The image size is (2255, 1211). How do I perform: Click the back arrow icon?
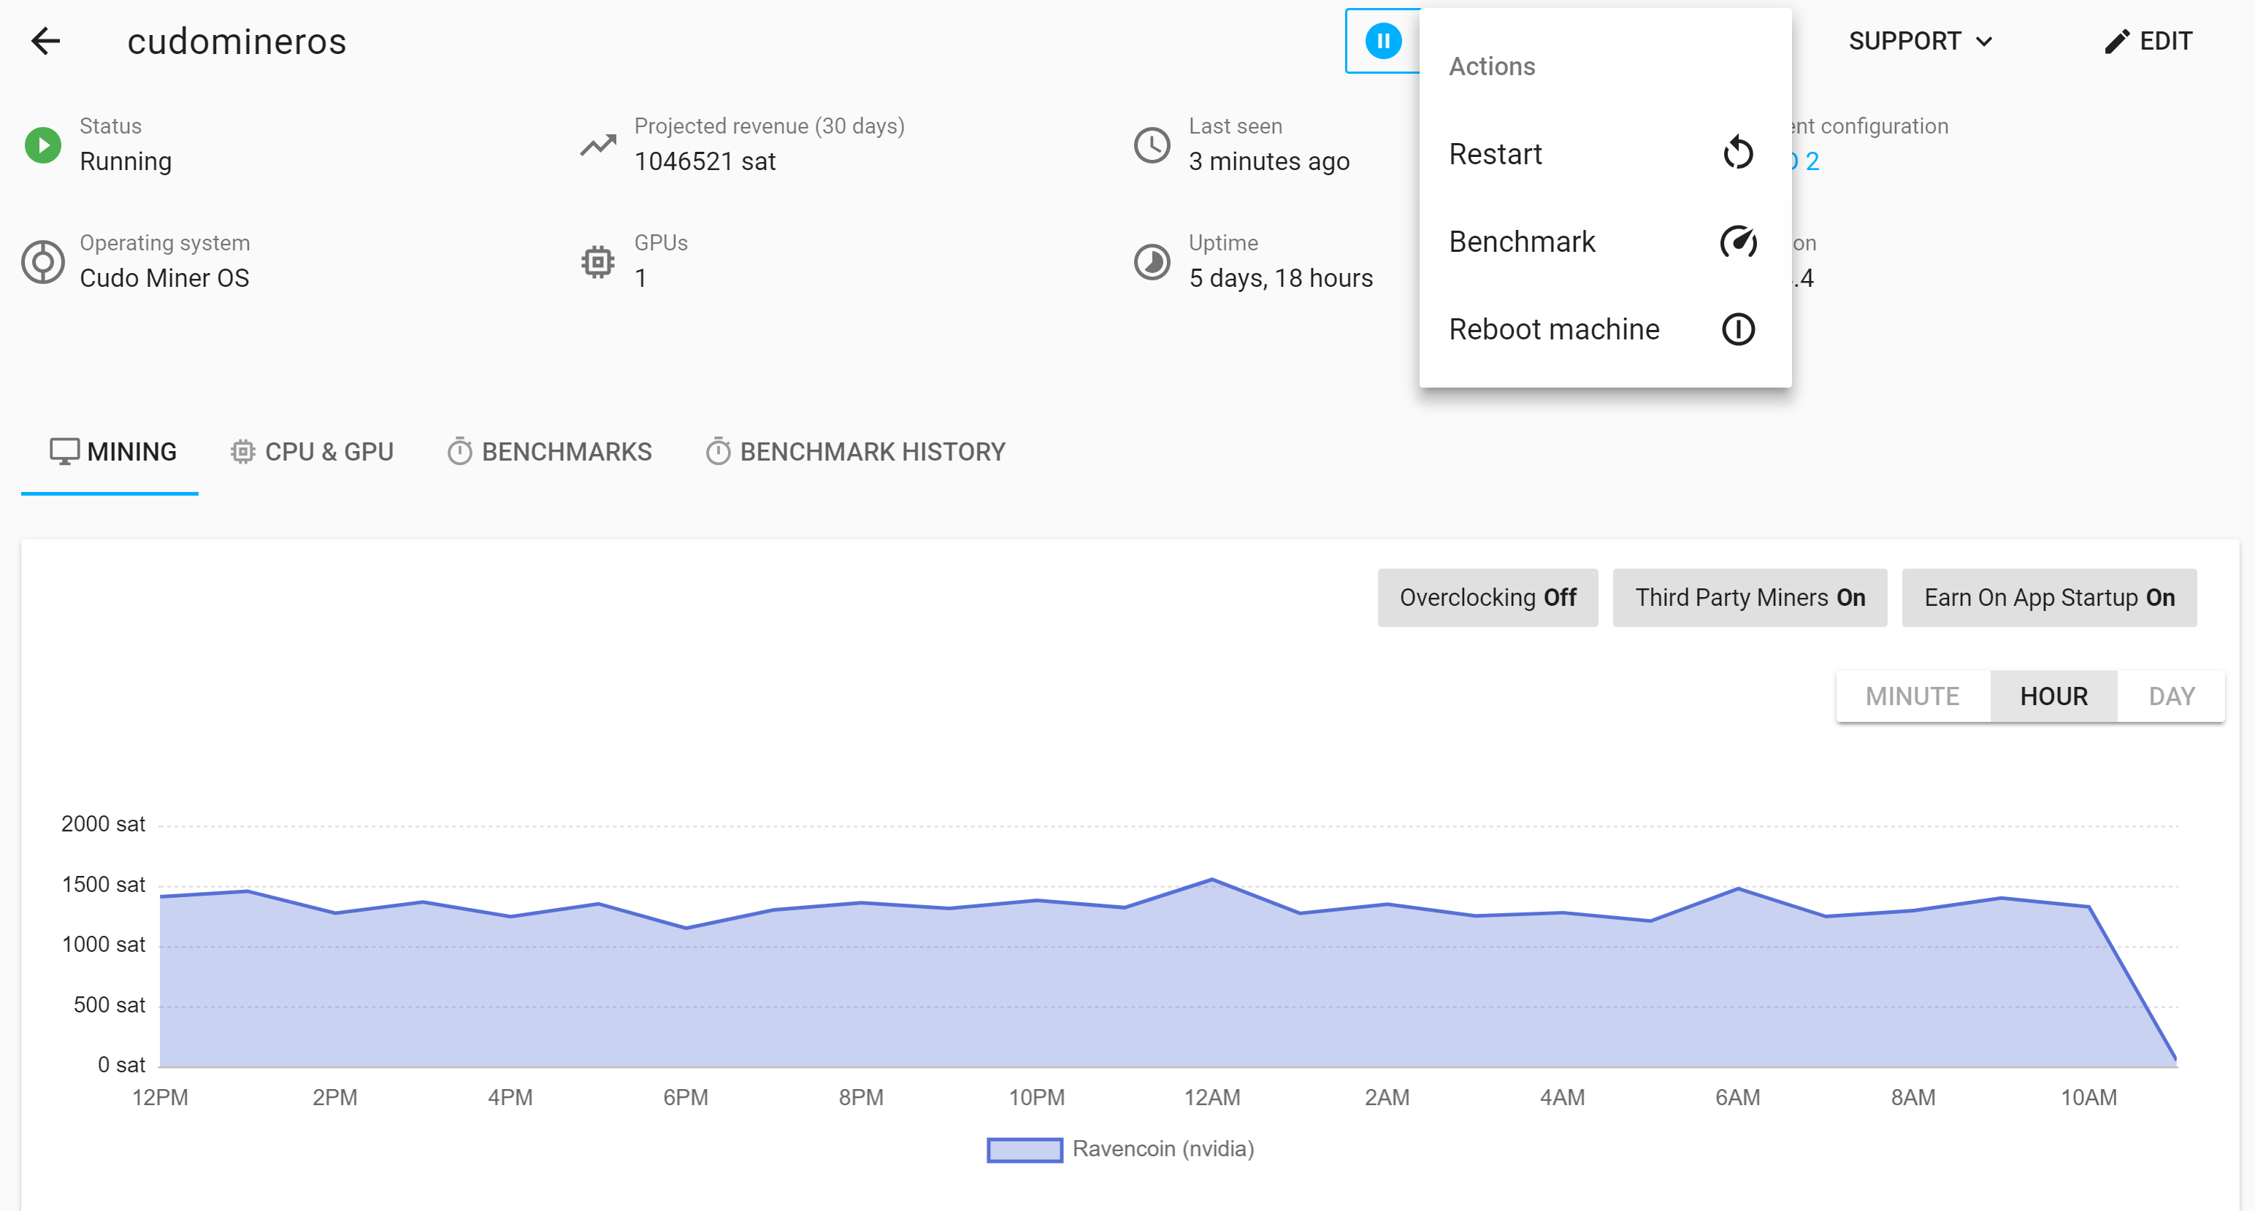45,41
